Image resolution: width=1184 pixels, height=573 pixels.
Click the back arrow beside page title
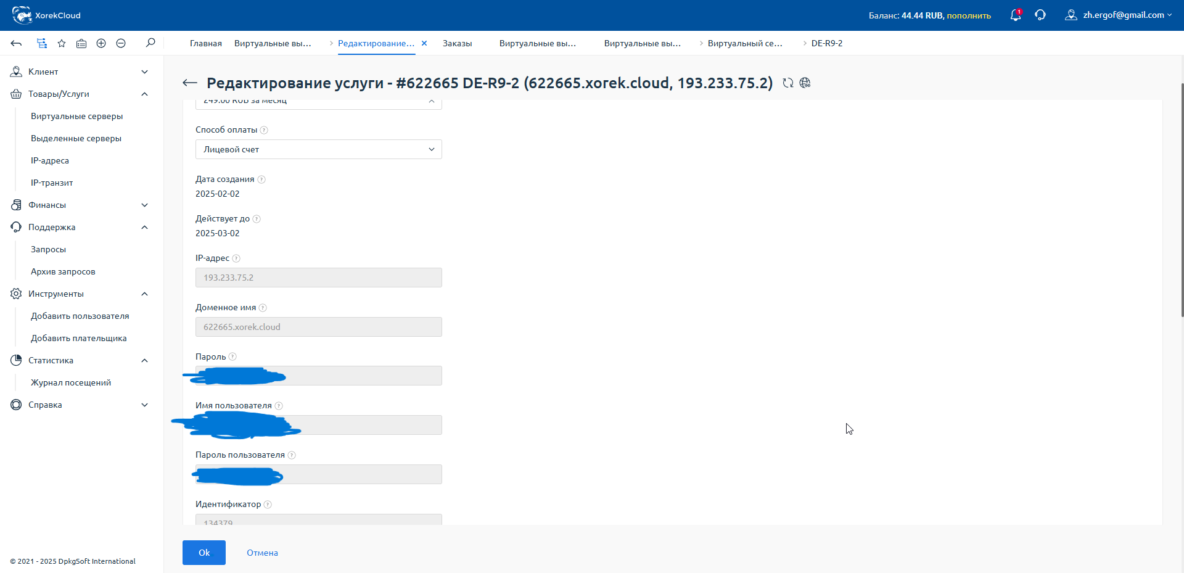[190, 83]
